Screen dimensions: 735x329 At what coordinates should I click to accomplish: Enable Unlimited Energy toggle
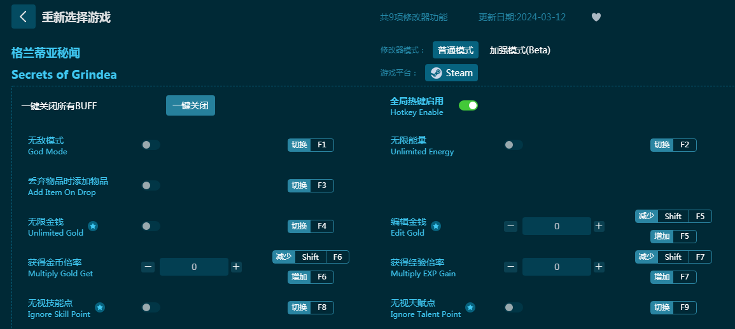514,145
